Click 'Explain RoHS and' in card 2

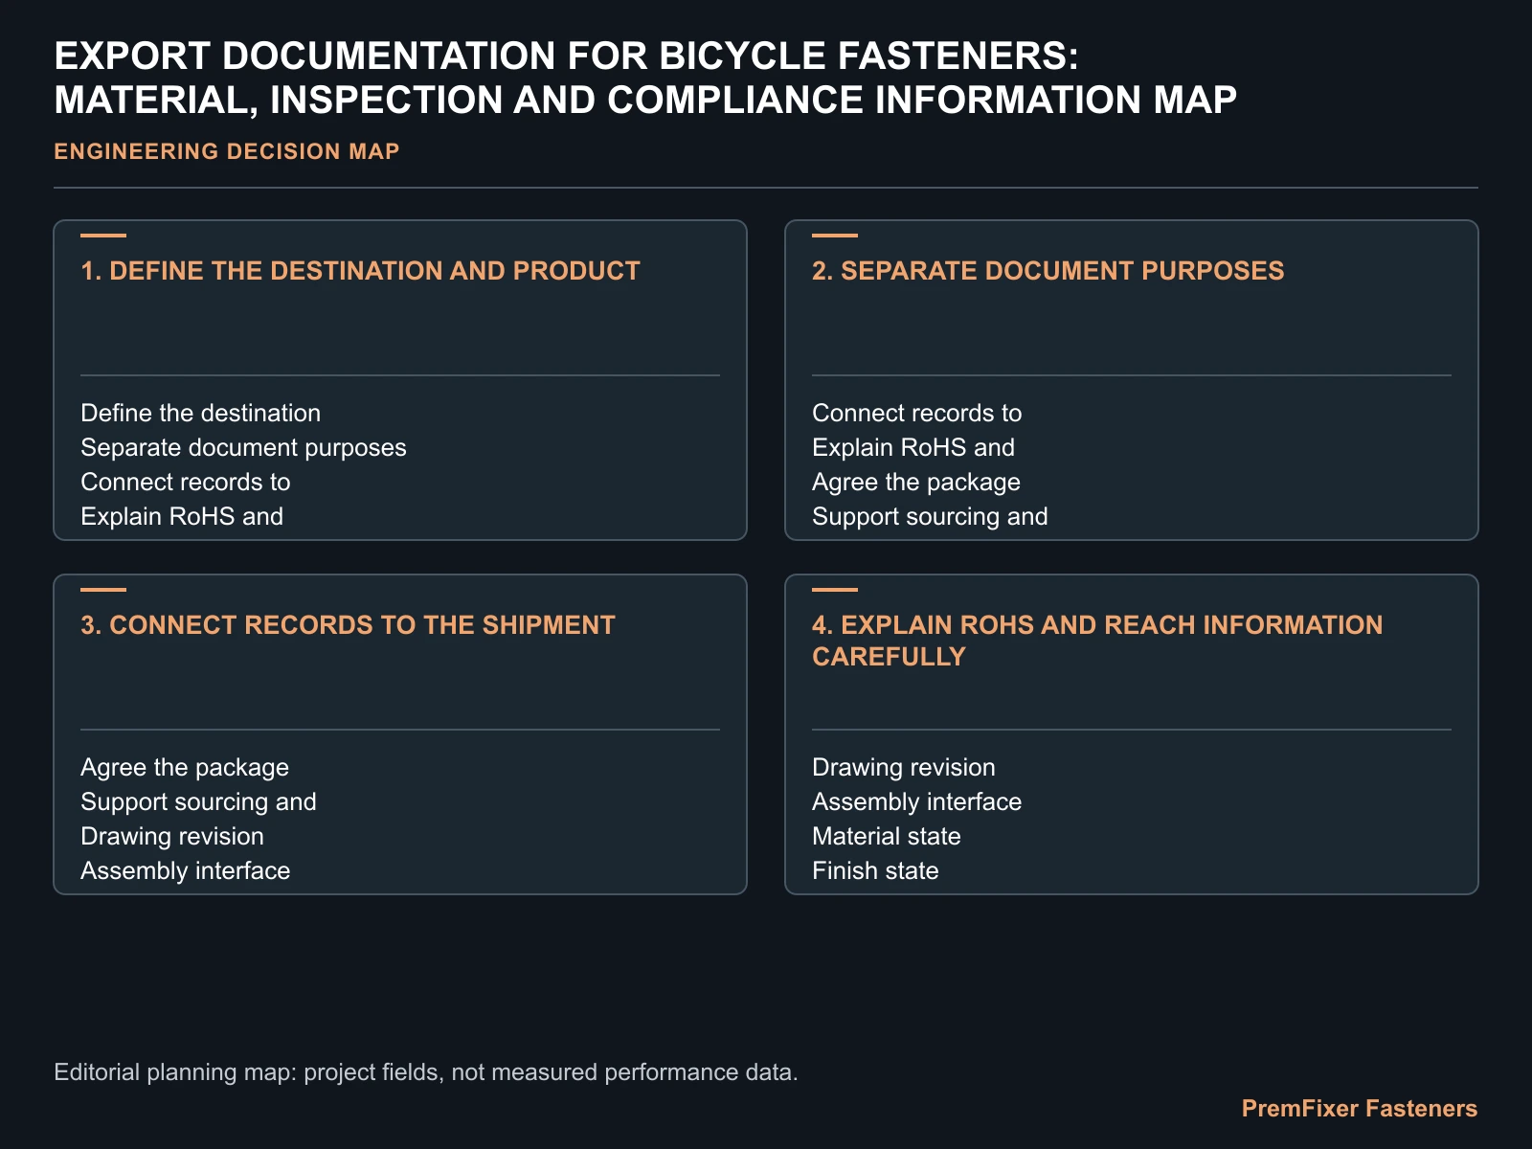[913, 448]
